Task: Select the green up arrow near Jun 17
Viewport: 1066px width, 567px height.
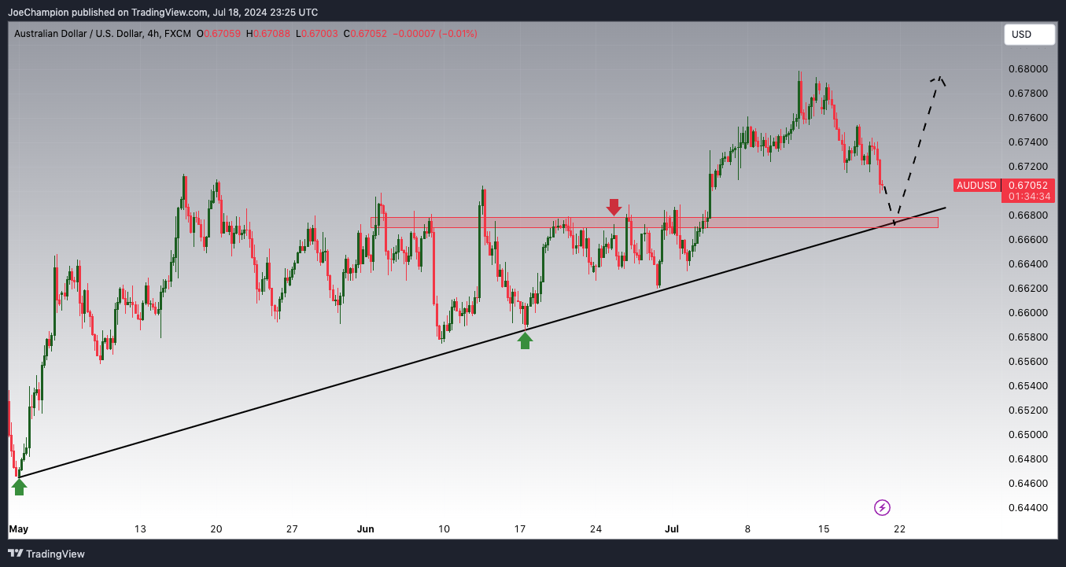Action: (525, 340)
